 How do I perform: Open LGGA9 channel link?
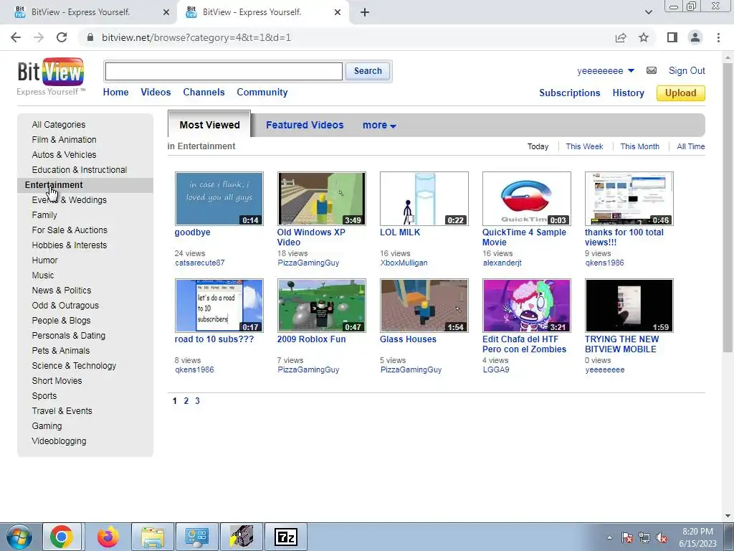496,369
